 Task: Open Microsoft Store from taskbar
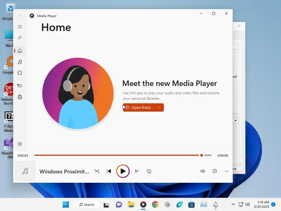point(191,204)
